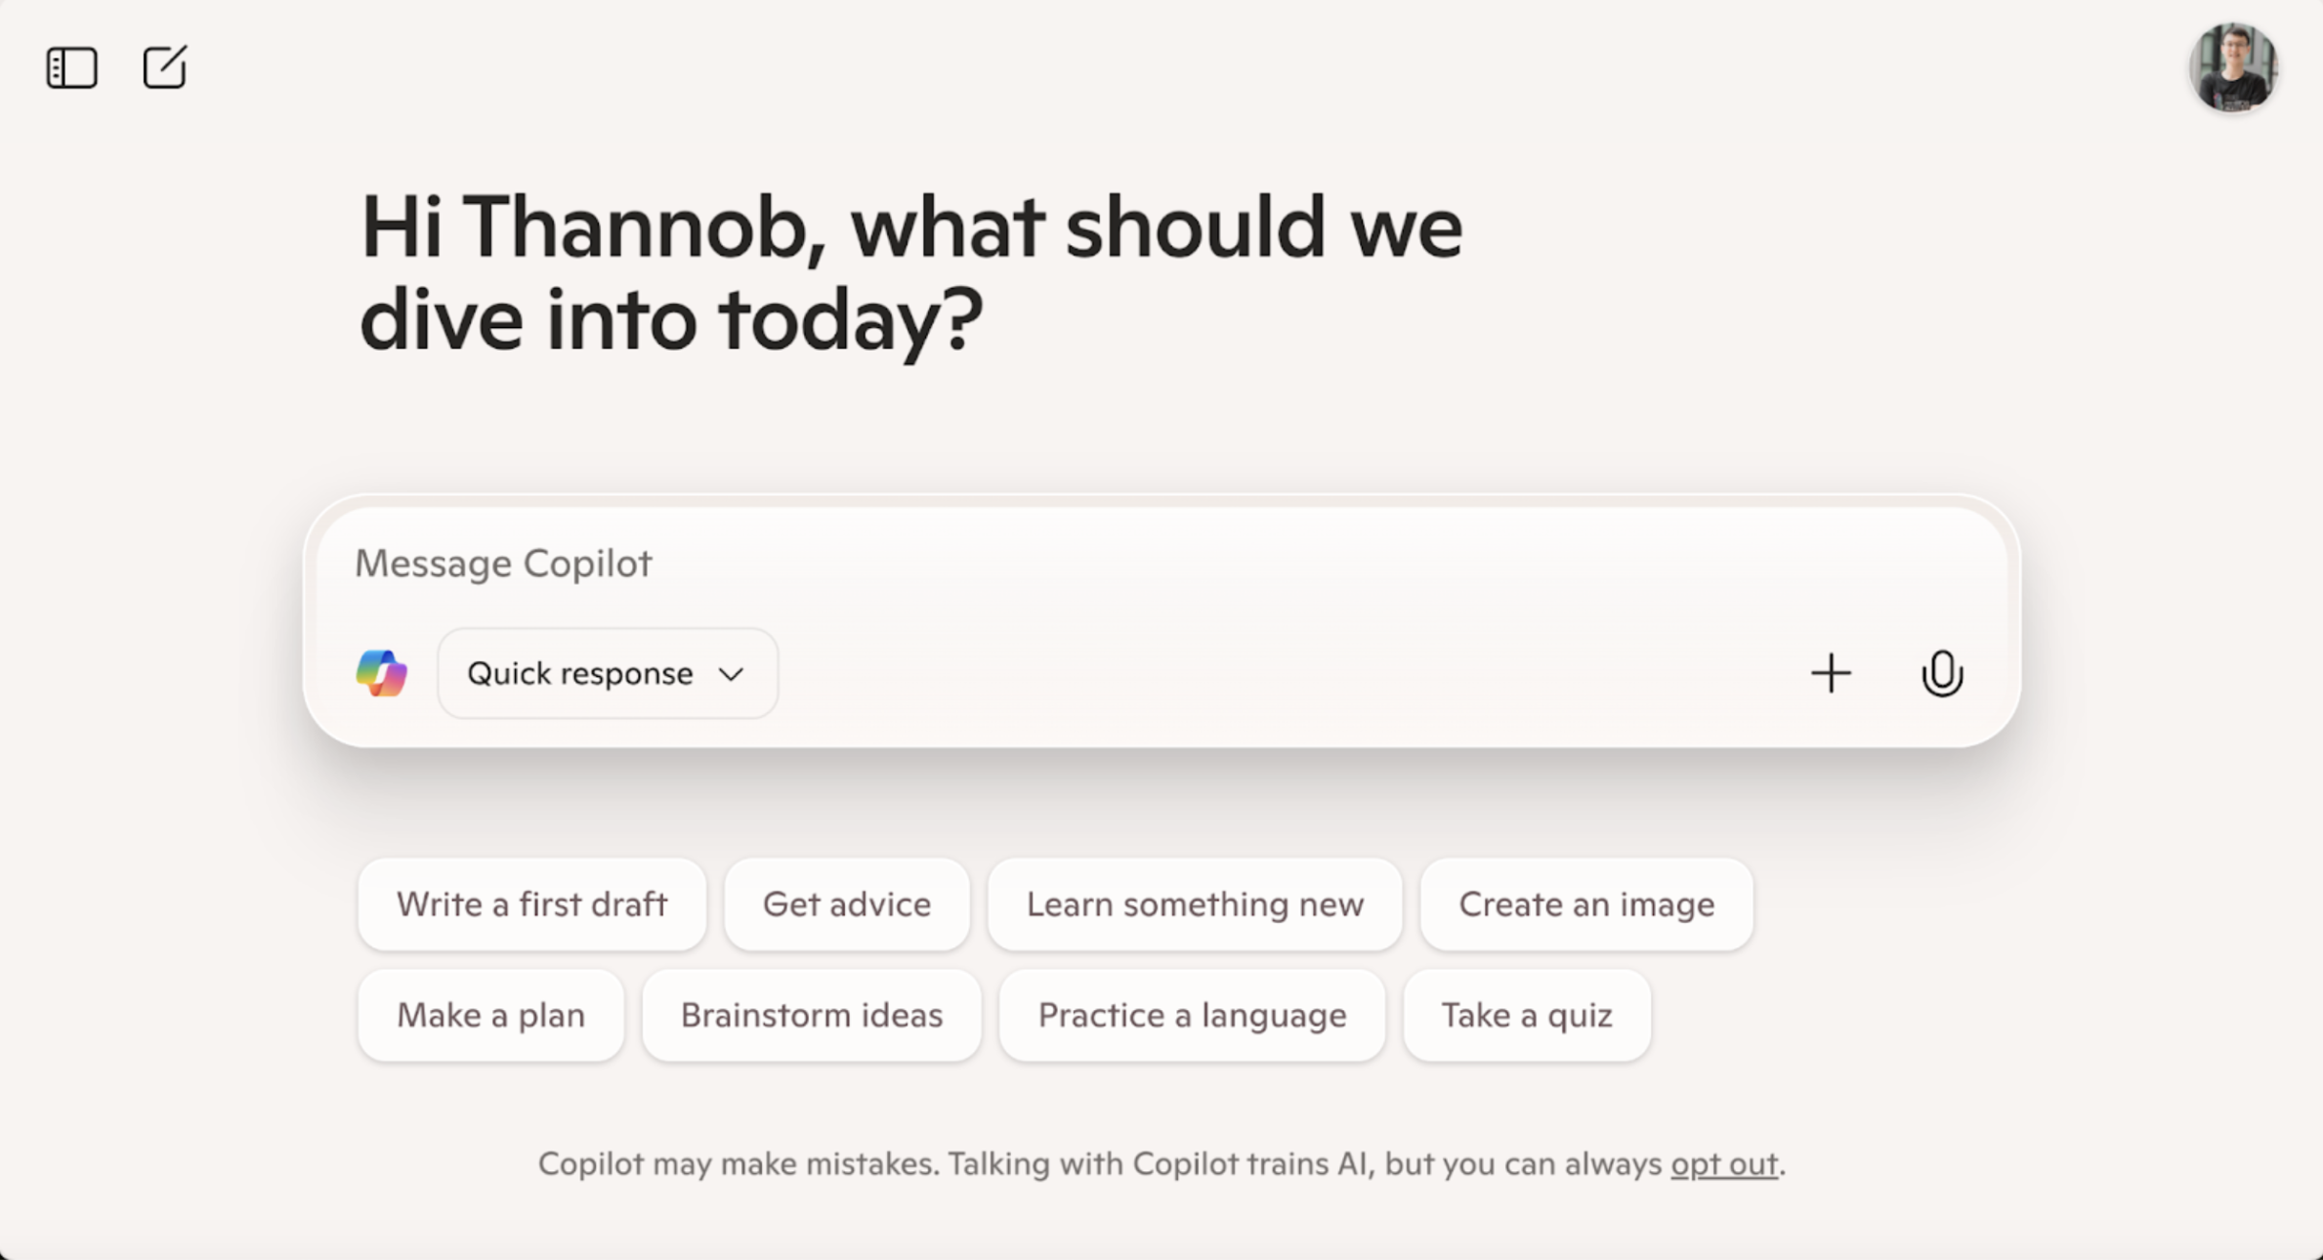
Task: Start a new chat with compose icon
Action: point(164,66)
